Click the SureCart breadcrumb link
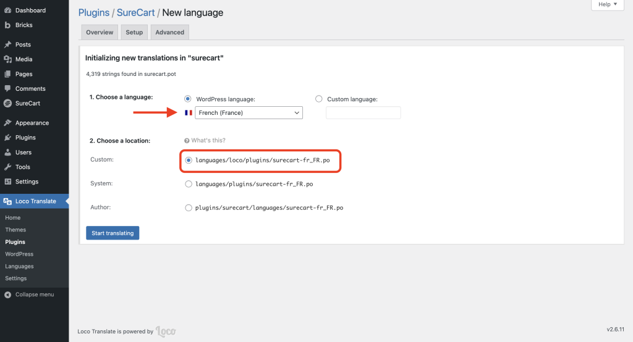Image resolution: width=633 pixels, height=342 pixels. pyautogui.click(x=135, y=12)
